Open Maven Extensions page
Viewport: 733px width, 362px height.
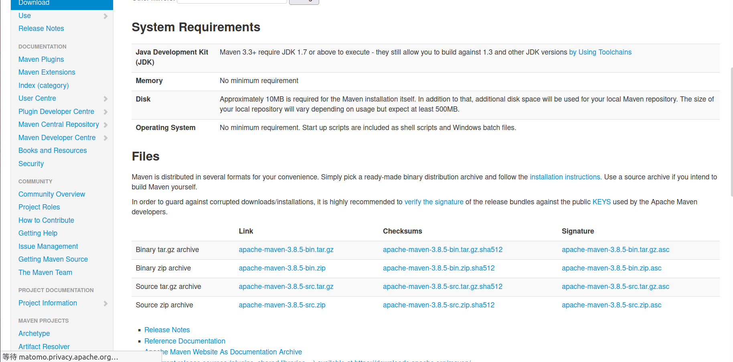47,72
